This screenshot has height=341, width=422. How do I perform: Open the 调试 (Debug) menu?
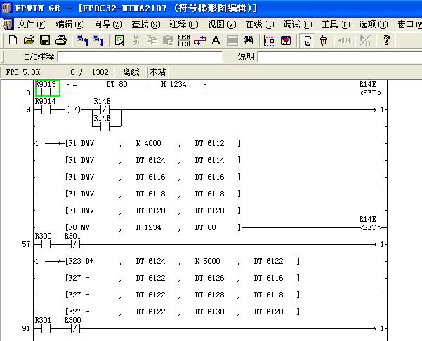click(x=296, y=24)
